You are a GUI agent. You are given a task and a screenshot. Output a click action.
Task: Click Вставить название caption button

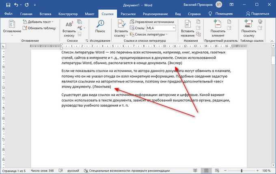188,29
